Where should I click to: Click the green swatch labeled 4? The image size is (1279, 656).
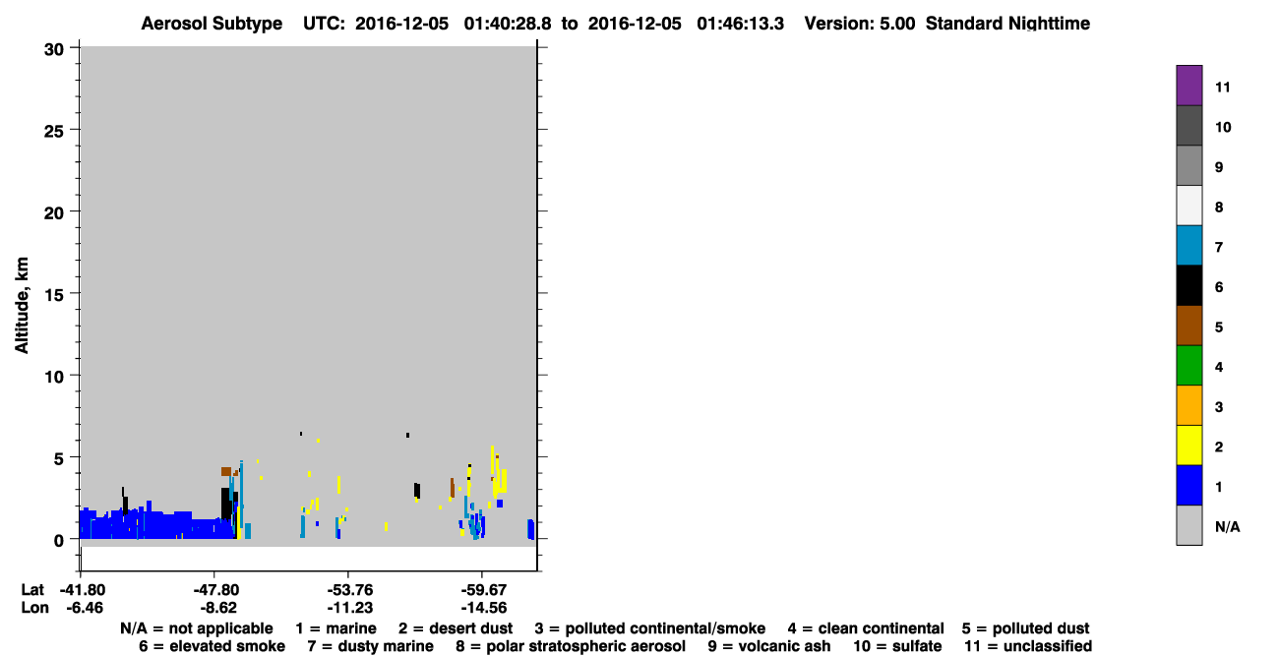click(1189, 366)
